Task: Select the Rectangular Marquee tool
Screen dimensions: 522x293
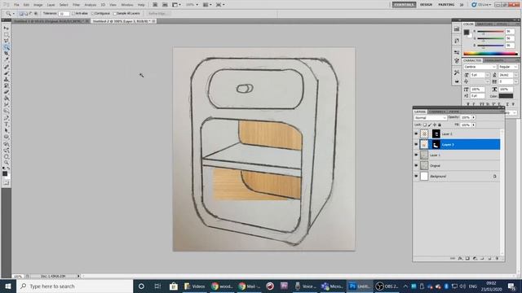Action: pos(6,34)
